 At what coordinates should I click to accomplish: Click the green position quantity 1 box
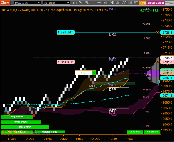click(94, 73)
